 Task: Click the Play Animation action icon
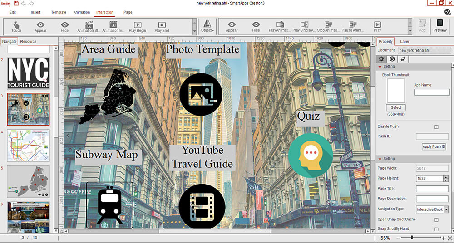[280, 24]
